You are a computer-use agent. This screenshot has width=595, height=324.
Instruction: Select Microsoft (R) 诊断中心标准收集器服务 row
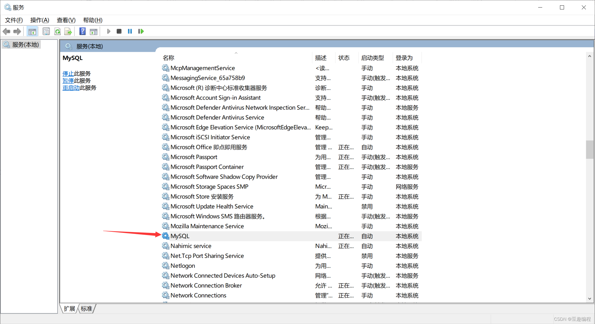click(x=291, y=88)
